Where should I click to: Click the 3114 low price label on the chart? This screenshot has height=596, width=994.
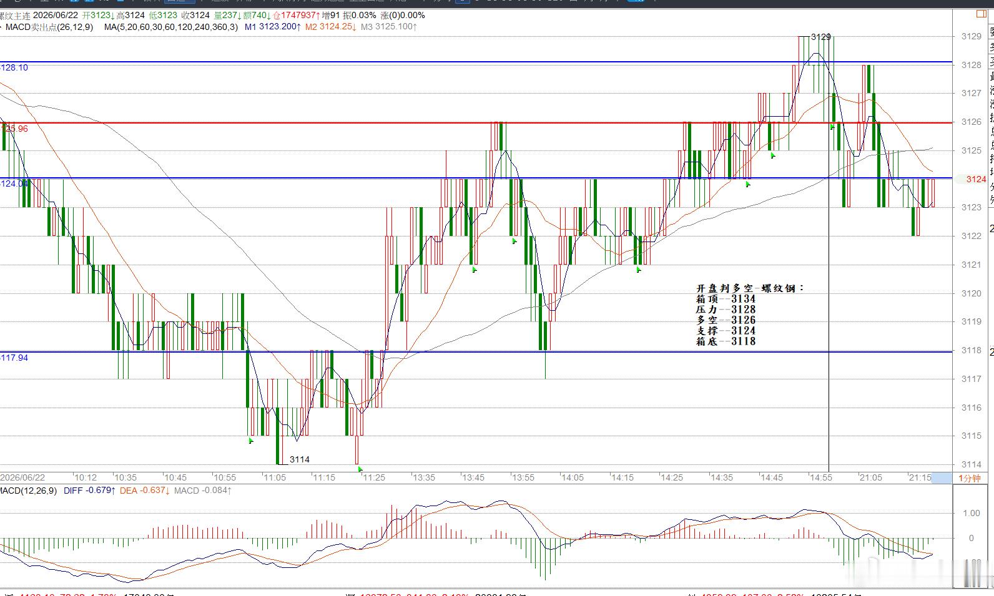pos(300,459)
